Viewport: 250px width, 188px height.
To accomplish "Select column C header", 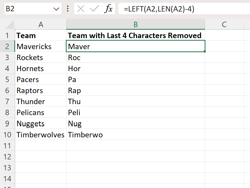I will 224,24.
